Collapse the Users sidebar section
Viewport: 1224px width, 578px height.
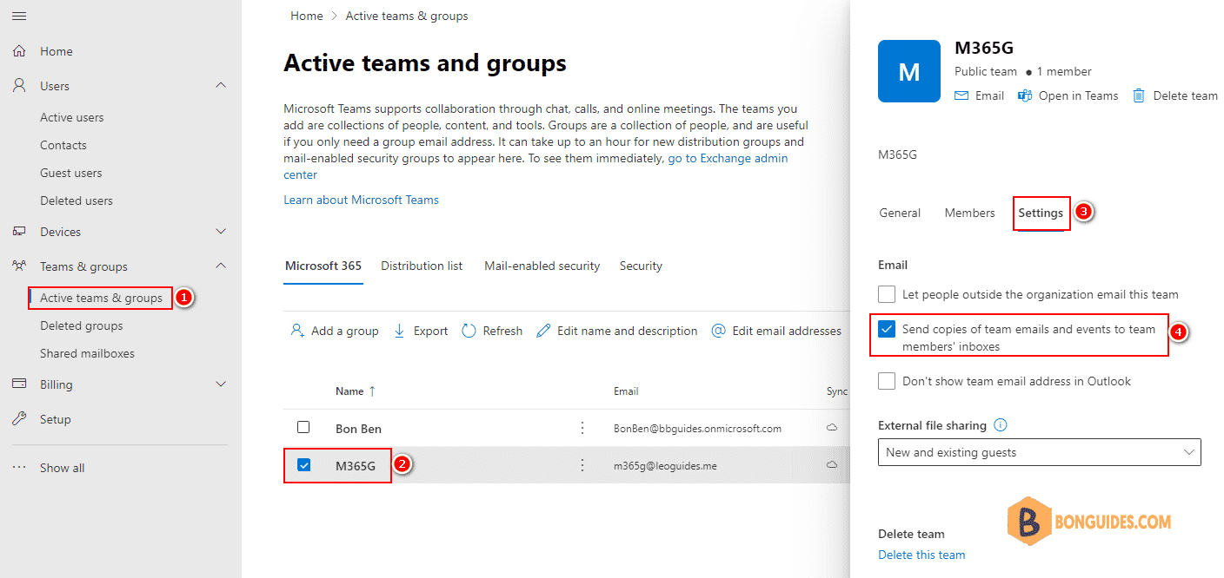pyautogui.click(x=220, y=85)
